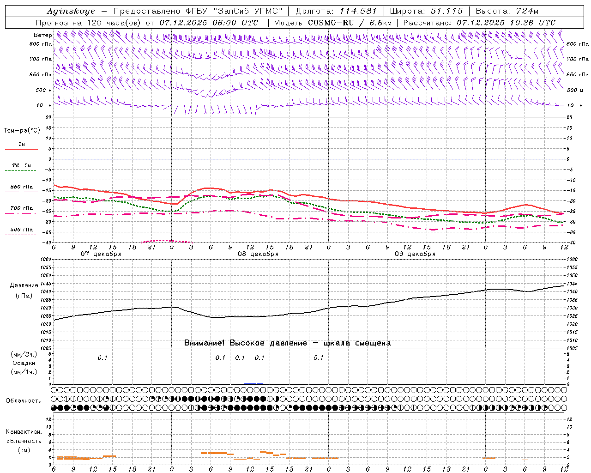591x473 pixels.
Task: Click the "(км)" unit under convective cloudiness
Action: point(24,450)
